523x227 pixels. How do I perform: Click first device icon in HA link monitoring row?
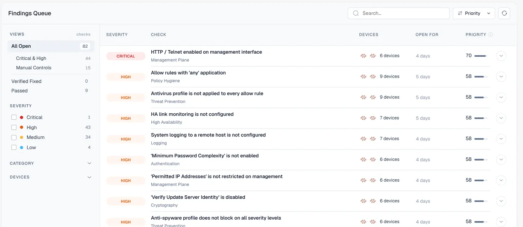[x=363, y=118]
